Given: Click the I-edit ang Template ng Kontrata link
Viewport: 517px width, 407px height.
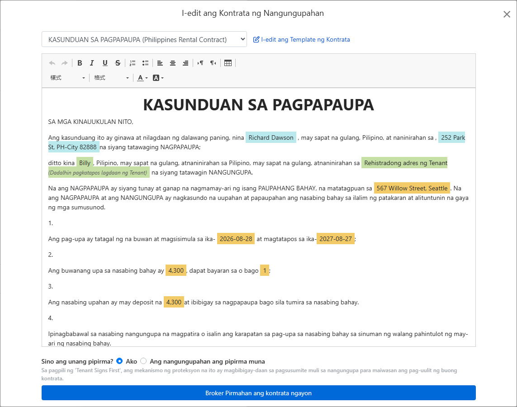Looking at the screenshot, I should [x=301, y=39].
